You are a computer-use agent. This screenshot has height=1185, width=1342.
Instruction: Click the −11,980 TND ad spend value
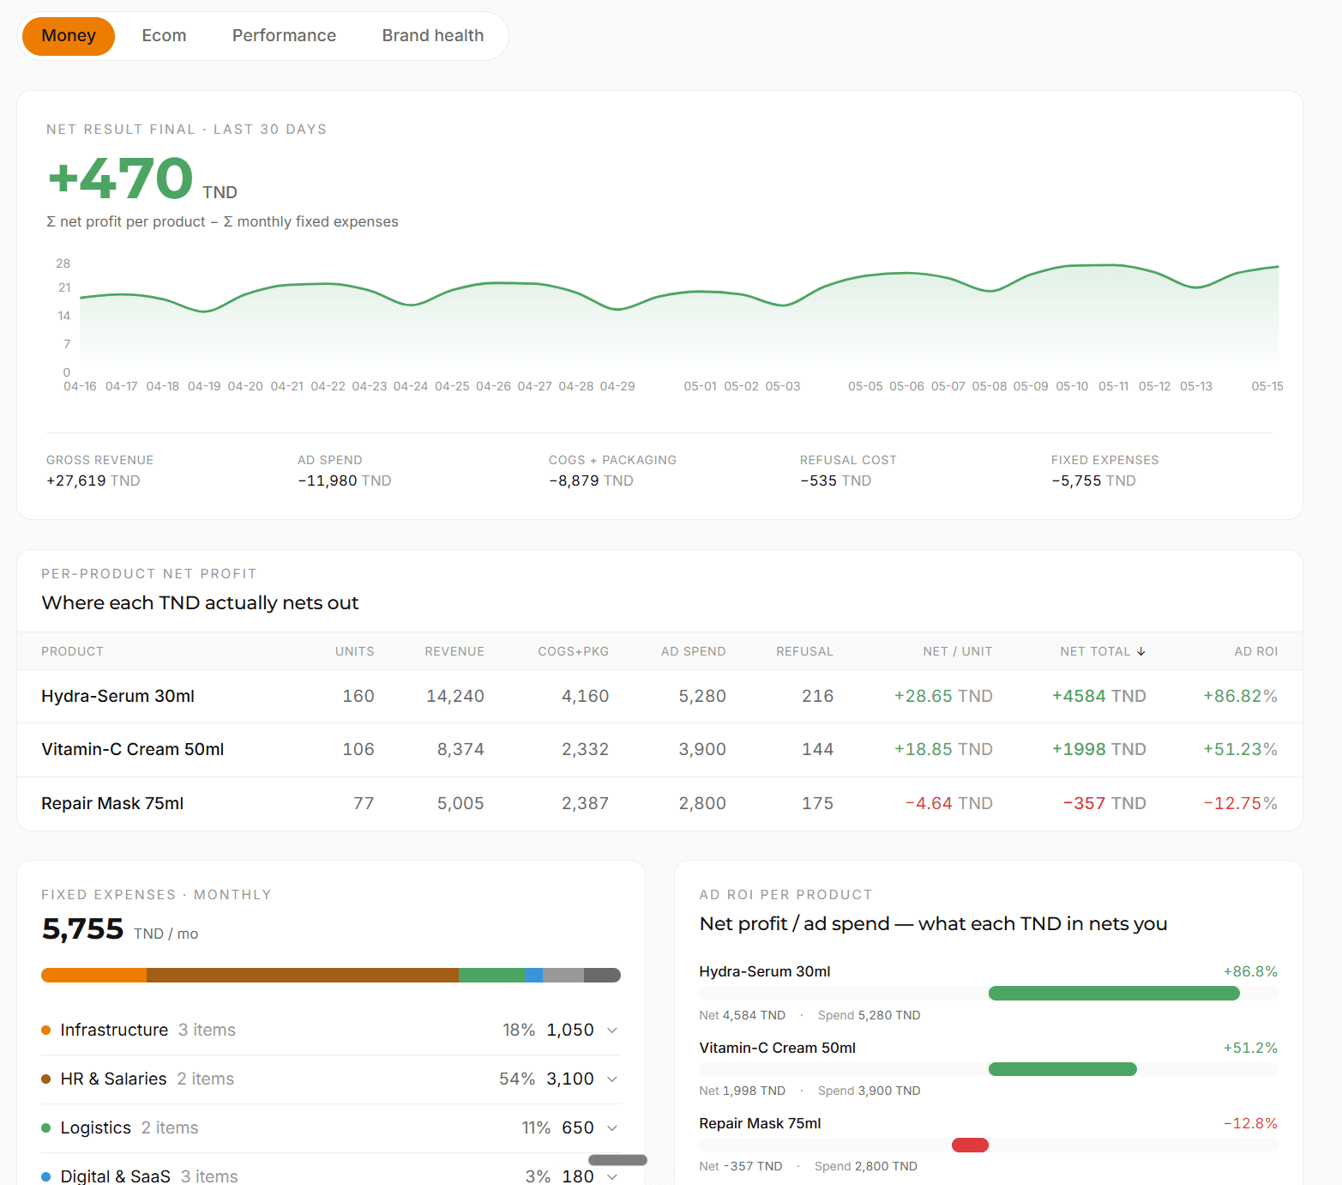(344, 481)
